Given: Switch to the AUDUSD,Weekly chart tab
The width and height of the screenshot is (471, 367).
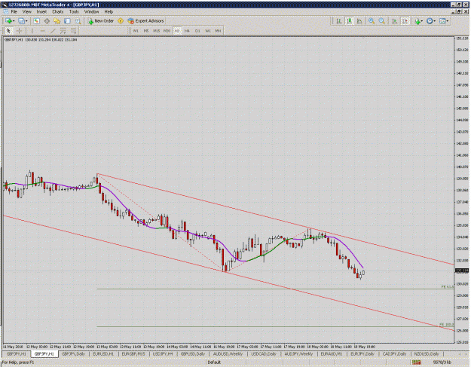Looking at the screenshot, I should pyautogui.click(x=228, y=354).
